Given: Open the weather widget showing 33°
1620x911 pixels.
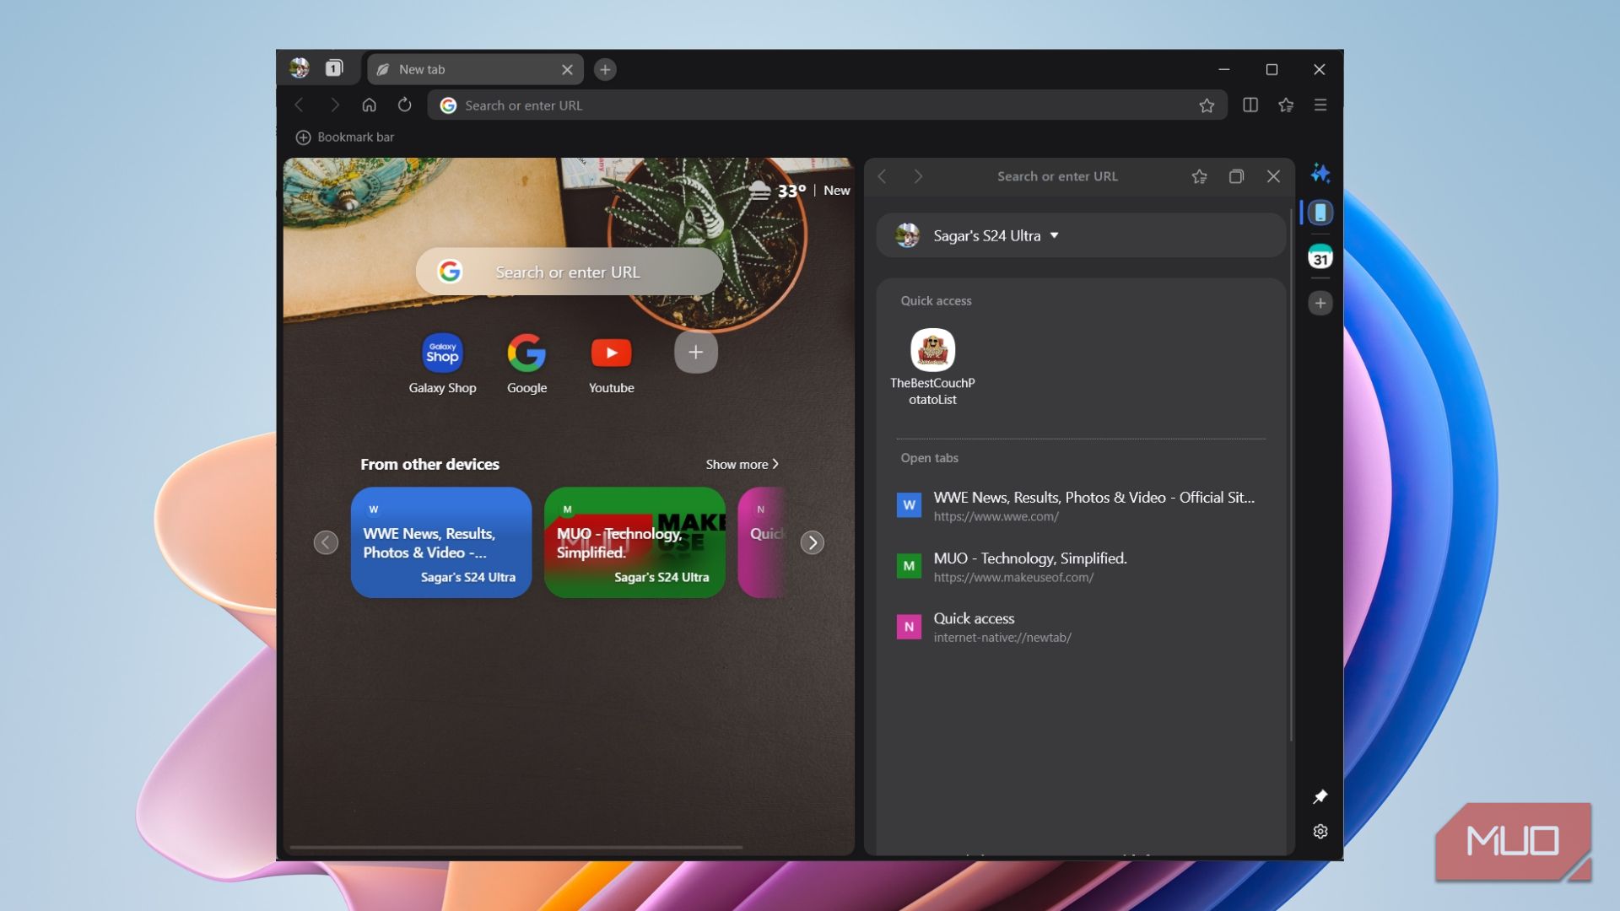Looking at the screenshot, I should point(778,191).
